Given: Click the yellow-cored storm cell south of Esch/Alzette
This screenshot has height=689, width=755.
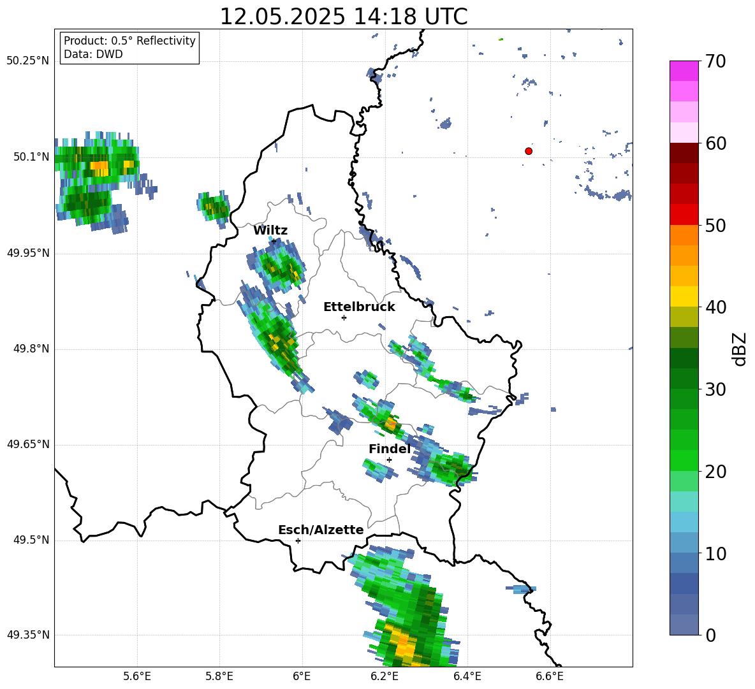Looking at the screenshot, I should tap(402, 642).
